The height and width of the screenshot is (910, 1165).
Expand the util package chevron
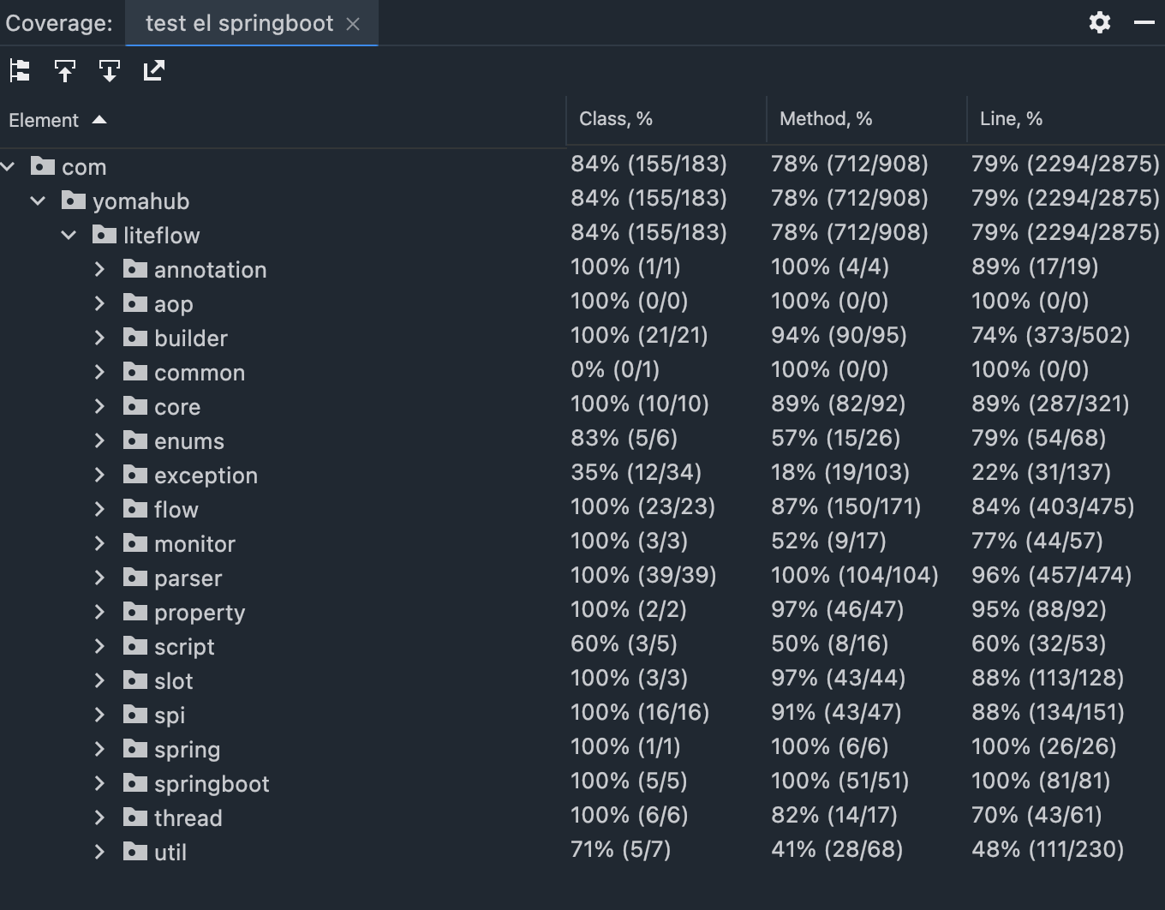99,852
